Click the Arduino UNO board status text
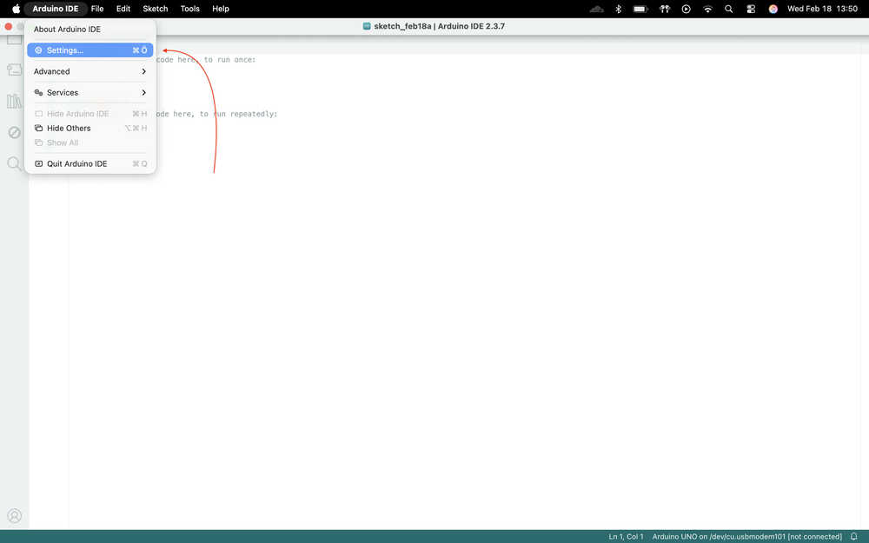869x543 pixels. (x=746, y=536)
